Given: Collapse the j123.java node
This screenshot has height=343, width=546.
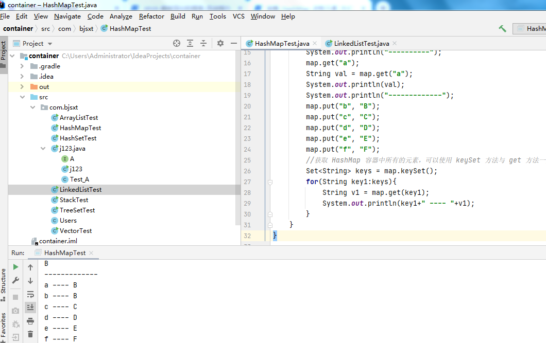Looking at the screenshot, I should [x=43, y=149].
